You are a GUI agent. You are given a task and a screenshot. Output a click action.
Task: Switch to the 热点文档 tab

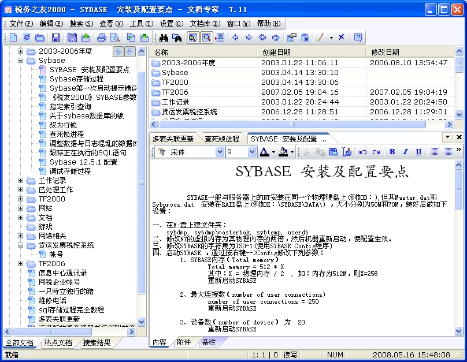pyautogui.click(x=58, y=343)
